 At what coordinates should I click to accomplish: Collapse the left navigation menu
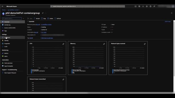(23, 19)
